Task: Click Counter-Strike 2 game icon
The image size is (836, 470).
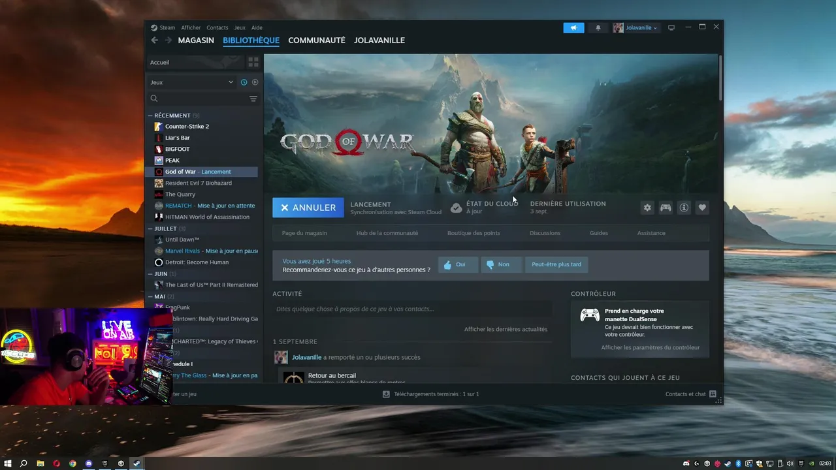Action: (159, 126)
